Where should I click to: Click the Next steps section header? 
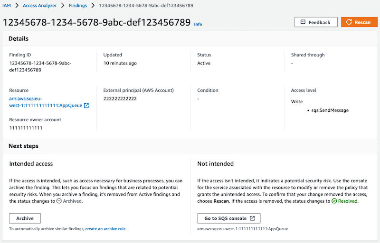point(23,146)
